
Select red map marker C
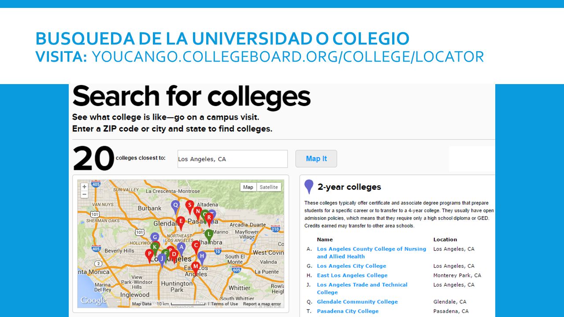(x=196, y=247)
